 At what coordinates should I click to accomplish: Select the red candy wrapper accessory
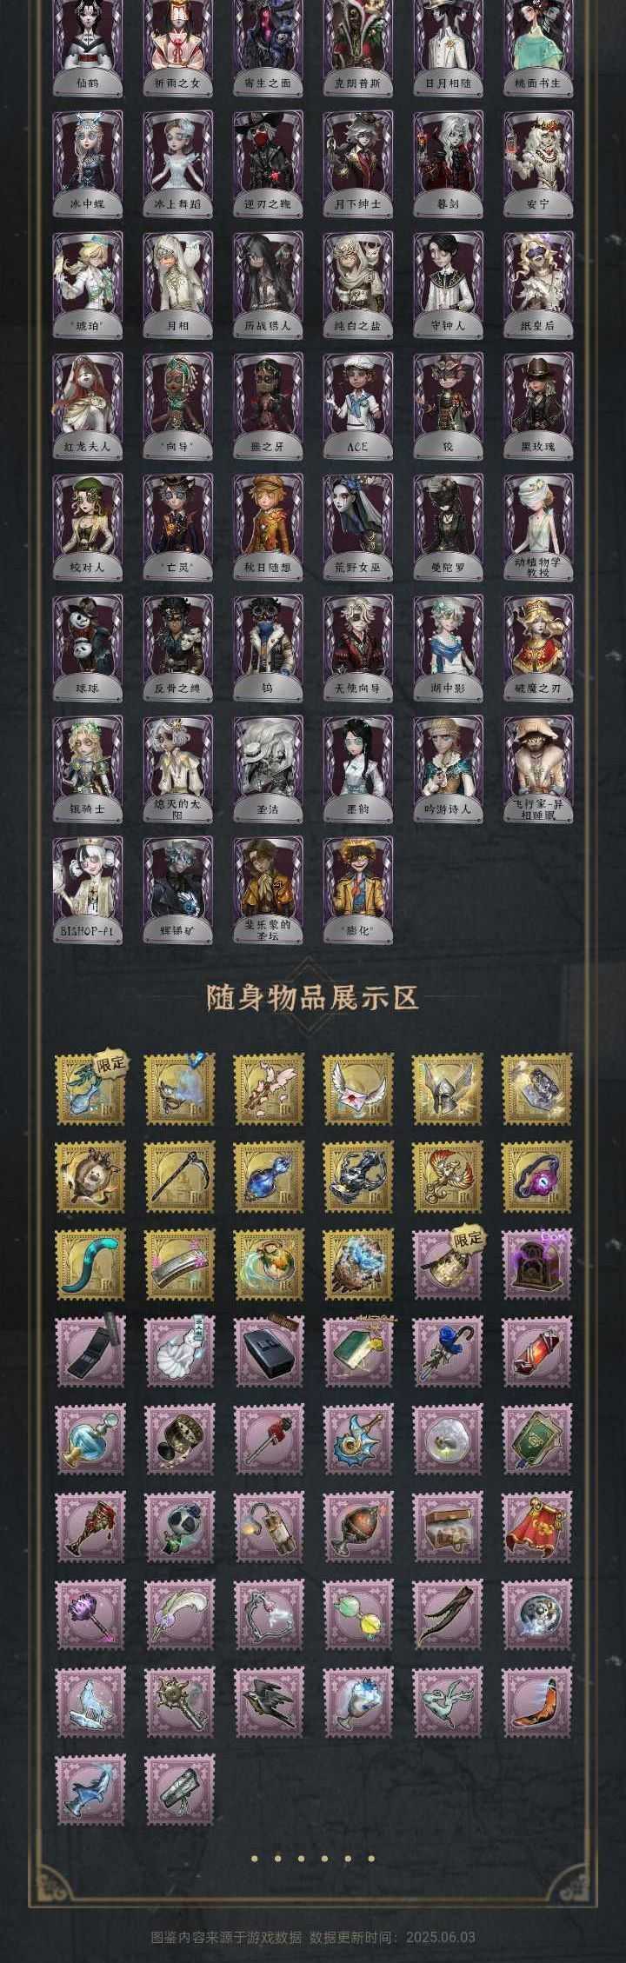point(537,1353)
